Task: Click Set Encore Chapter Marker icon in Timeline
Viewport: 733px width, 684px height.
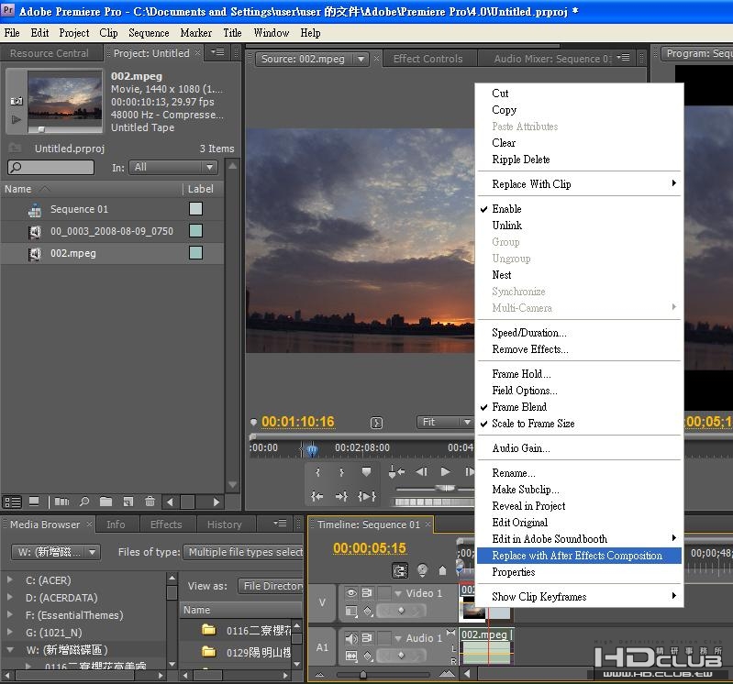Action: click(422, 570)
